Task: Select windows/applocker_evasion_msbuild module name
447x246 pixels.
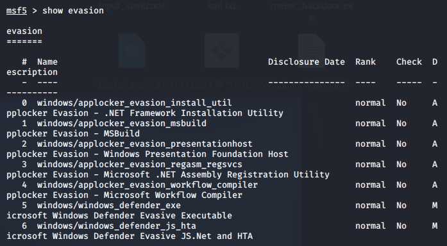Action: (122, 124)
